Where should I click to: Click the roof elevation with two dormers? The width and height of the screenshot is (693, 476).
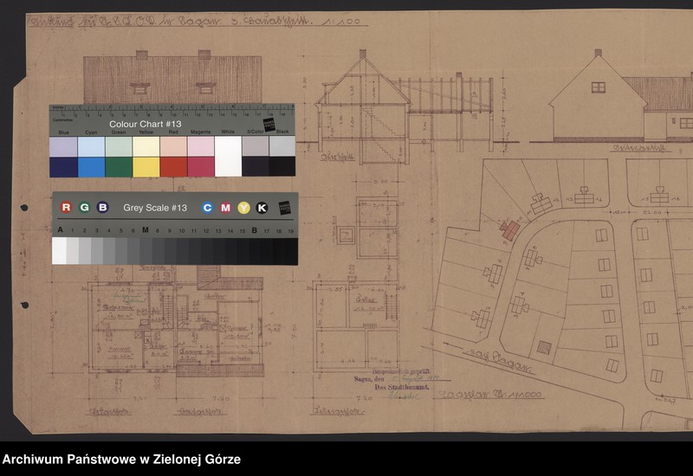click(x=172, y=77)
